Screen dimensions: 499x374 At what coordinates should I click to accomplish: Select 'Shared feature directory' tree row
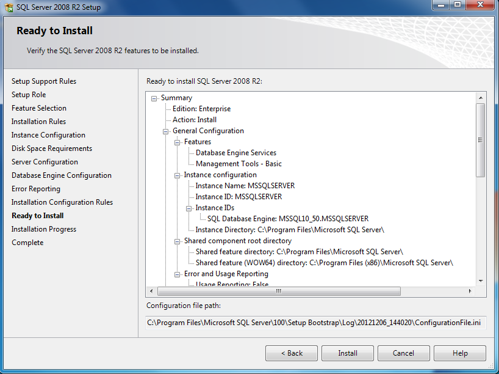pyautogui.click(x=299, y=252)
